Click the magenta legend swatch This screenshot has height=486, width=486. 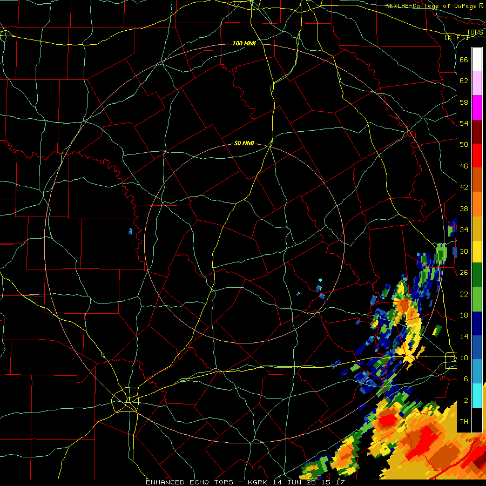pos(477,107)
